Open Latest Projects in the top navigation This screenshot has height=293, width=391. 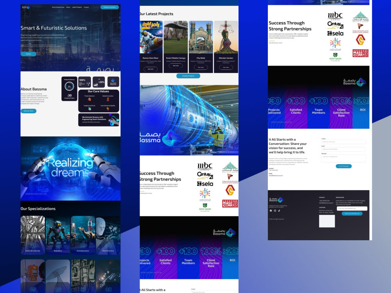[x=77, y=7]
